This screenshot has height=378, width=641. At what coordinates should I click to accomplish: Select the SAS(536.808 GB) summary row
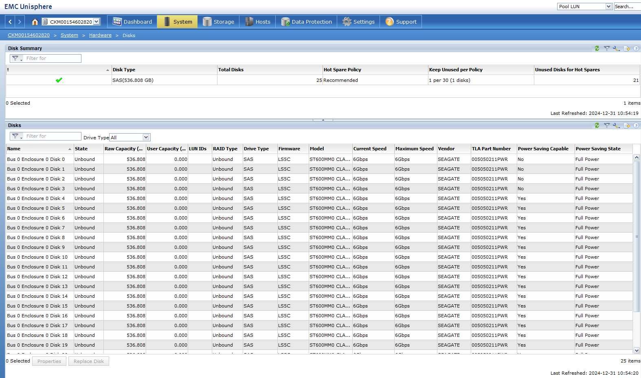(323, 80)
